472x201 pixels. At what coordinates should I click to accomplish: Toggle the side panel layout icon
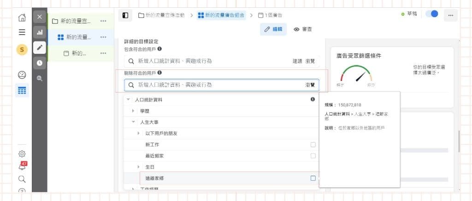(x=125, y=15)
